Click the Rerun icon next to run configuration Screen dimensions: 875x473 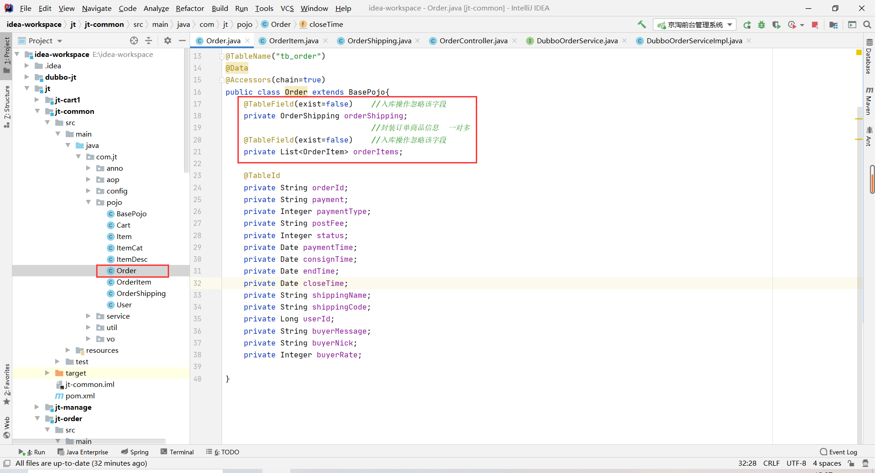click(747, 25)
